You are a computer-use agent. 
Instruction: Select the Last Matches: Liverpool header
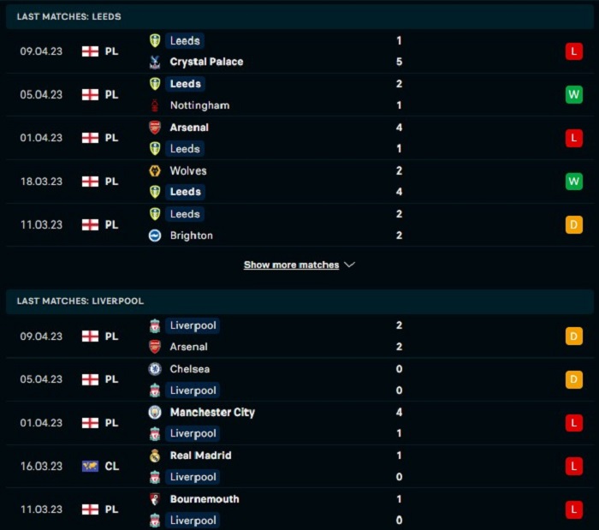point(299,301)
